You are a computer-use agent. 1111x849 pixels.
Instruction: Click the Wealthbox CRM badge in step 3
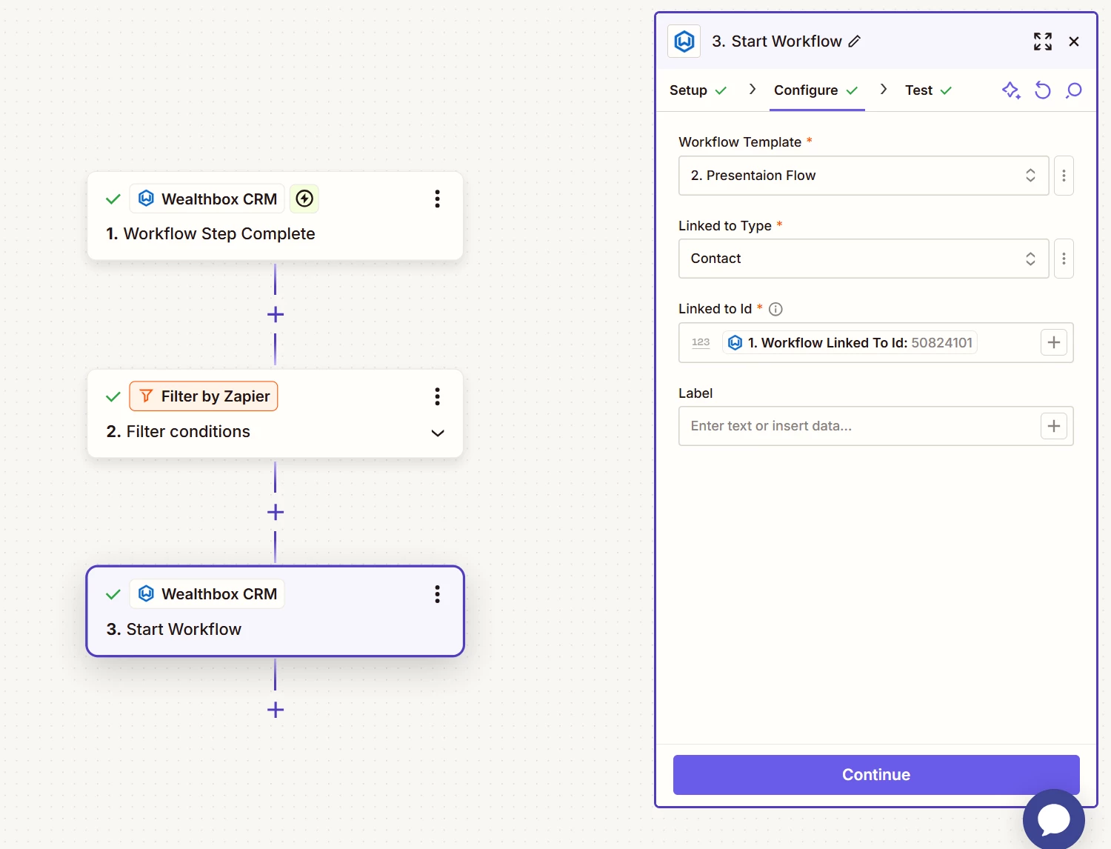(x=207, y=594)
